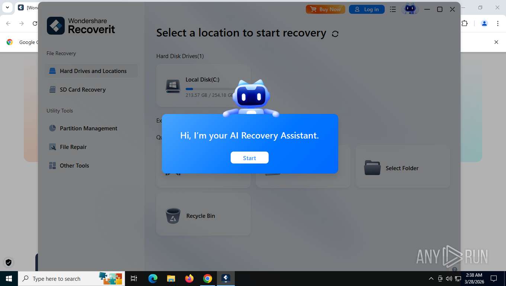The height and width of the screenshot is (286, 506).
Task: Click the Chrome back arrow
Action: 8,23
